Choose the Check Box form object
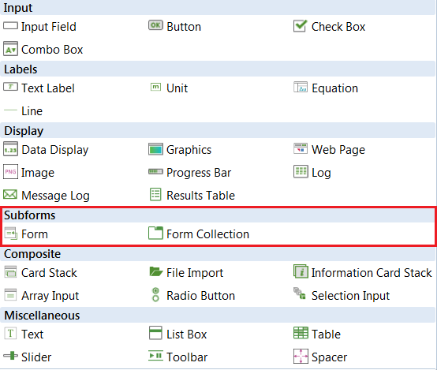Viewport: 437px width, 370px height. click(x=329, y=27)
